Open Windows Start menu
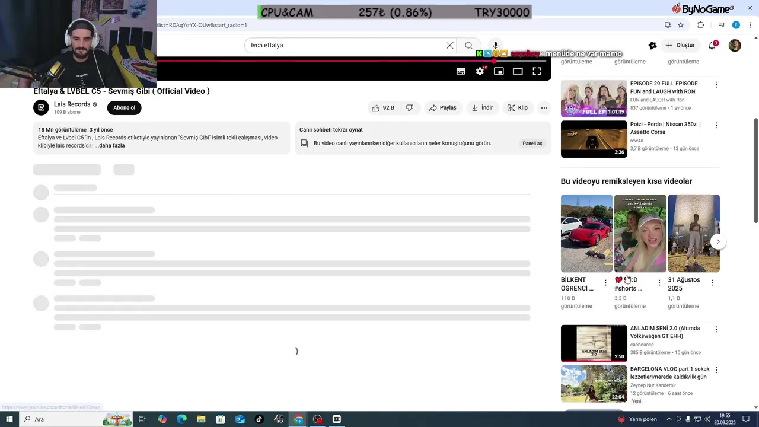The image size is (759, 427). point(9,419)
